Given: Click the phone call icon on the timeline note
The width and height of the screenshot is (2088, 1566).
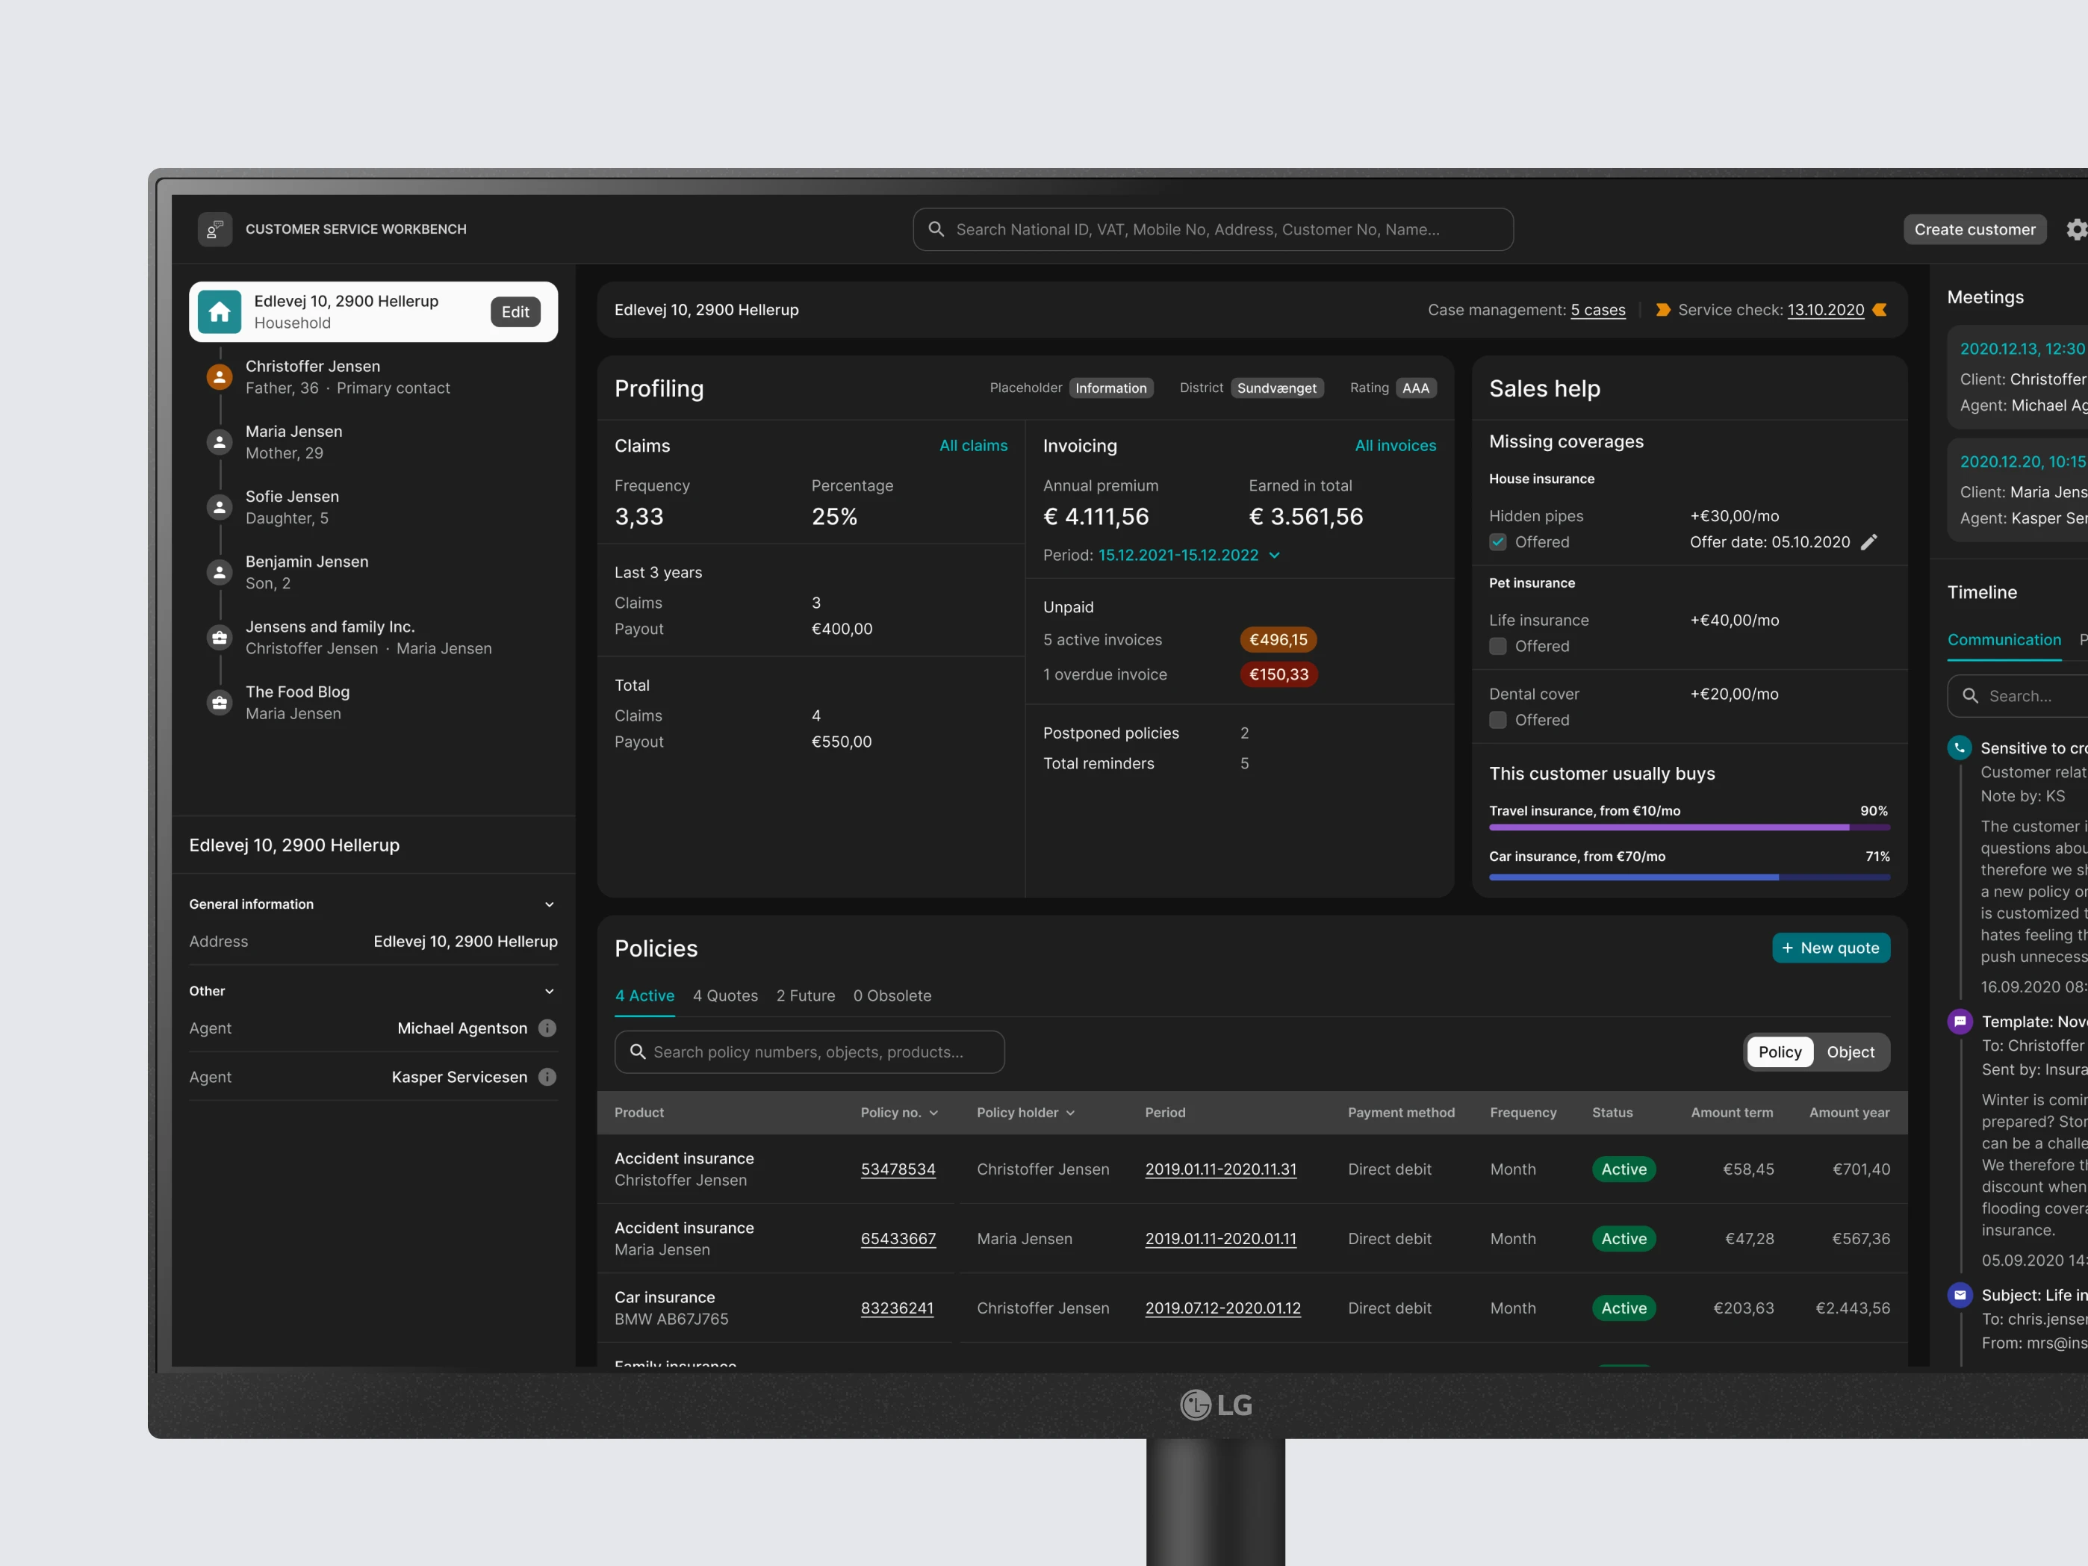Looking at the screenshot, I should pos(1958,747).
